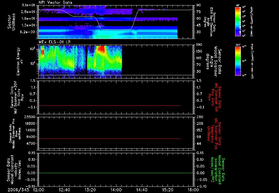279x193 pixels.
Task: Click the "Sector Unitless" axis title
Action: [11, 22]
